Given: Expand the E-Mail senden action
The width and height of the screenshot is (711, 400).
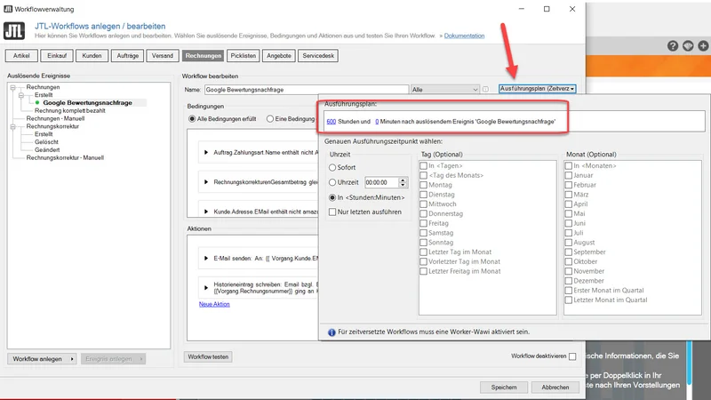Looking at the screenshot, I should [206, 258].
